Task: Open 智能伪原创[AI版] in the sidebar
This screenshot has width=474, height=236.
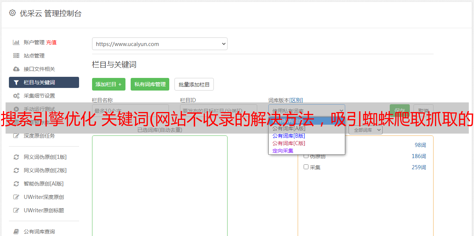Action: 44,184
